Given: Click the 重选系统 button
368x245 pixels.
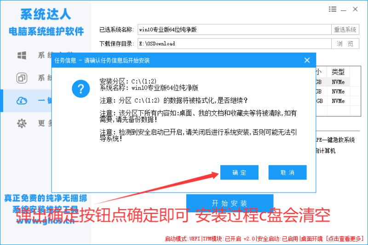Looking at the screenshot, I should click(345, 29).
